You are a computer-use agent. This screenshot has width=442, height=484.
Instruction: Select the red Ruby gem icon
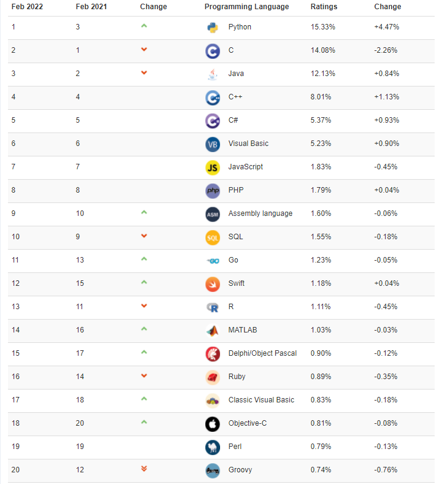click(213, 377)
